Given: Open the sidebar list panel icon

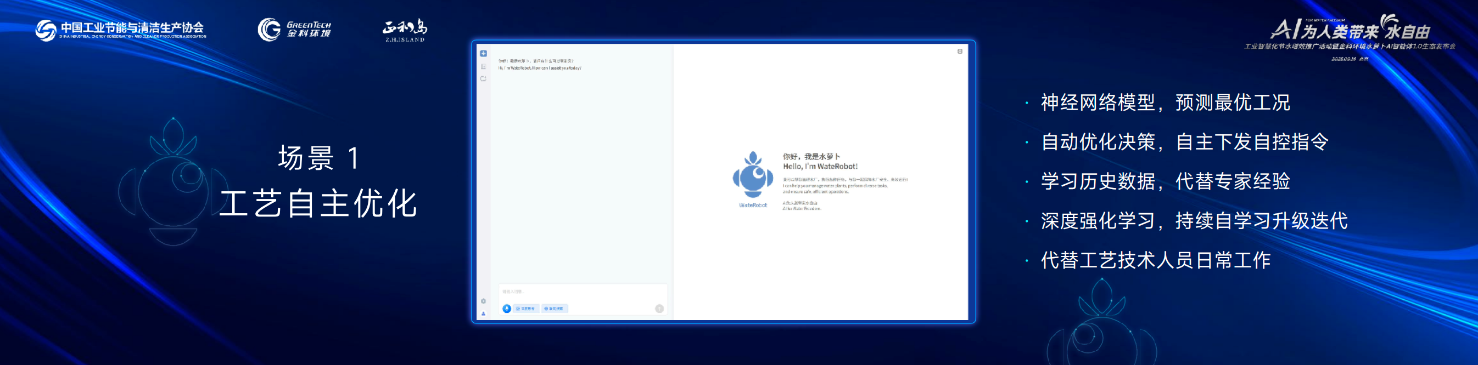Looking at the screenshot, I should [x=483, y=66].
